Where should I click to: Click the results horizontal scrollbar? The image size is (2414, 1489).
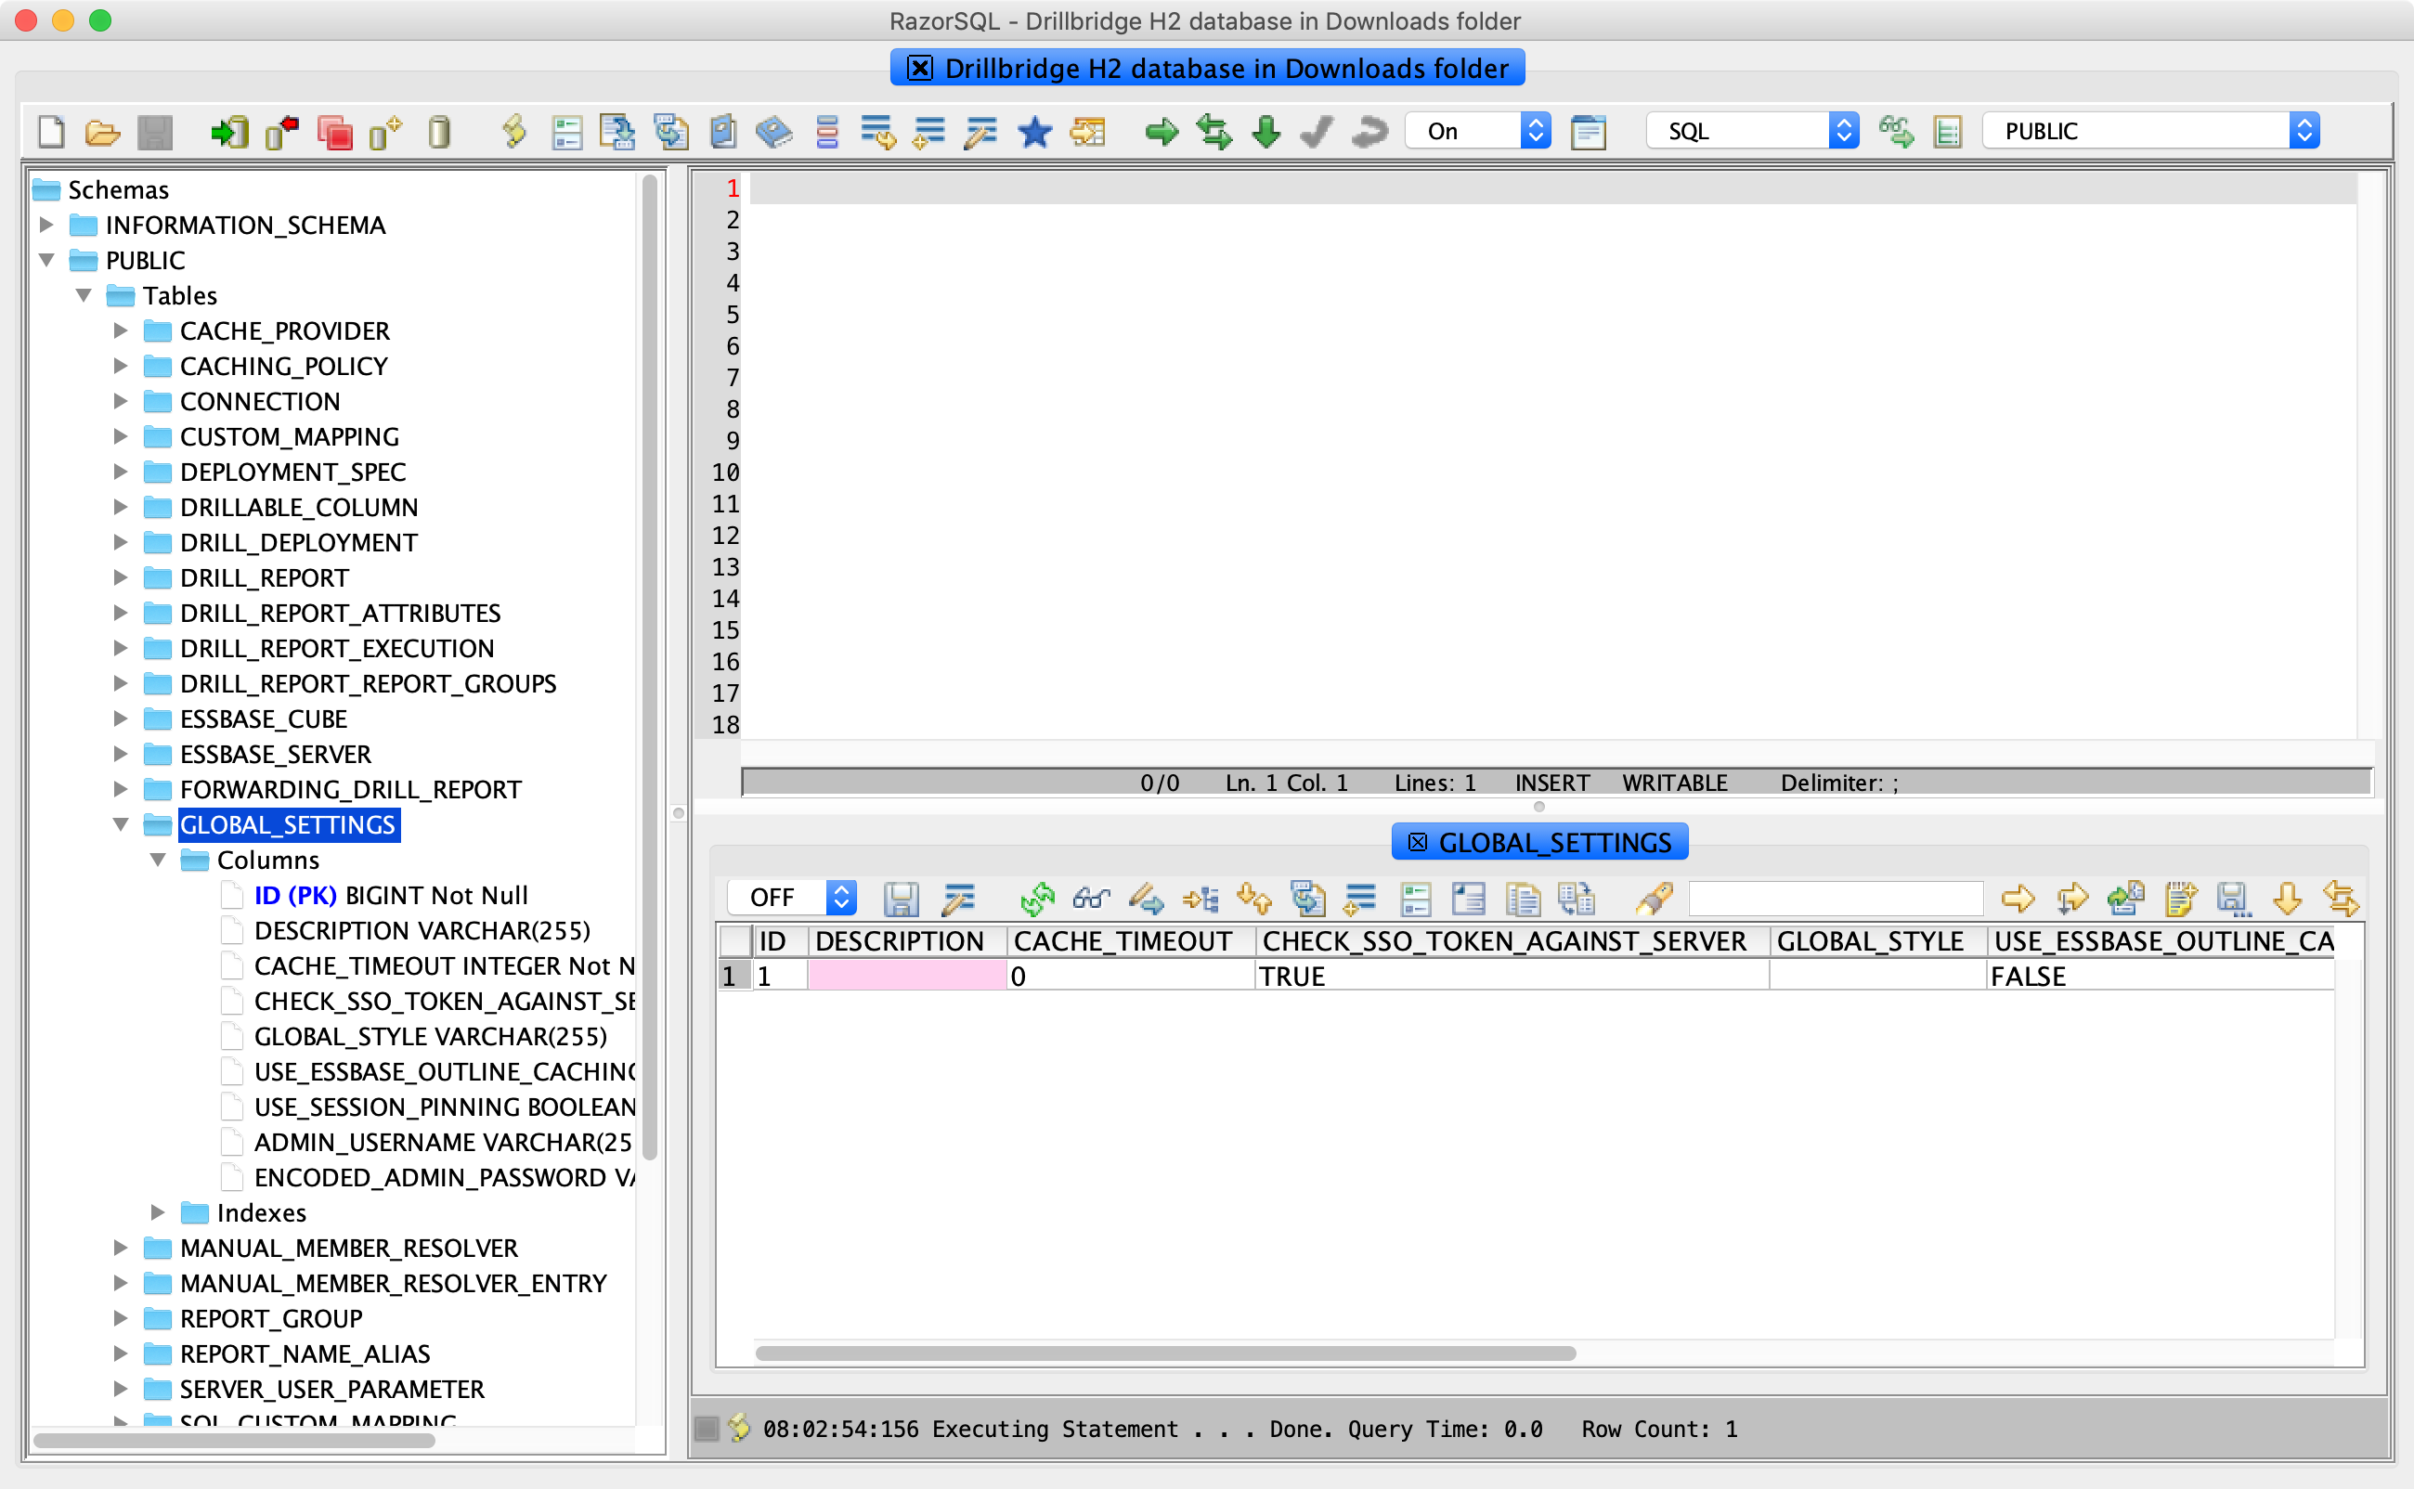tap(1165, 1353)
